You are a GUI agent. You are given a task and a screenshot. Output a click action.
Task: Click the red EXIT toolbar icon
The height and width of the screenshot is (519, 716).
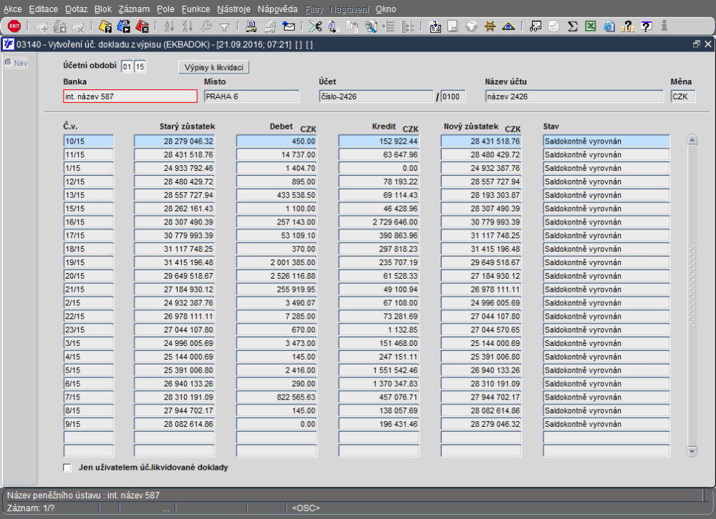coord(14,26)
